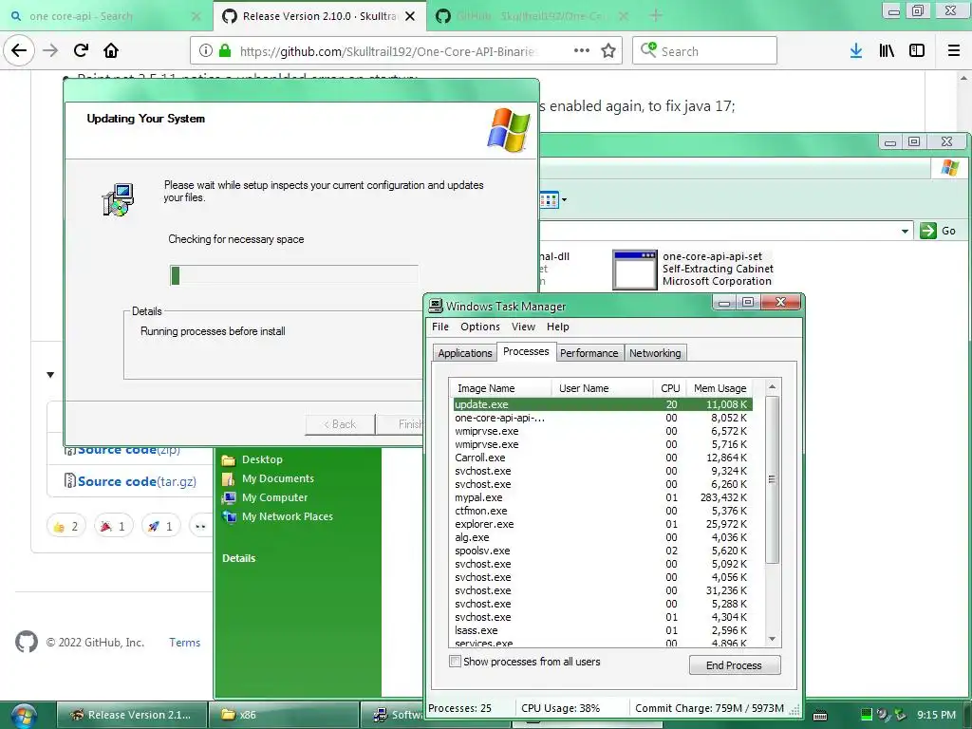This screenshot has width=972, height=729.
Task: Switch to the GitHub Skulltrail192 tab
Action: (530, 16)
